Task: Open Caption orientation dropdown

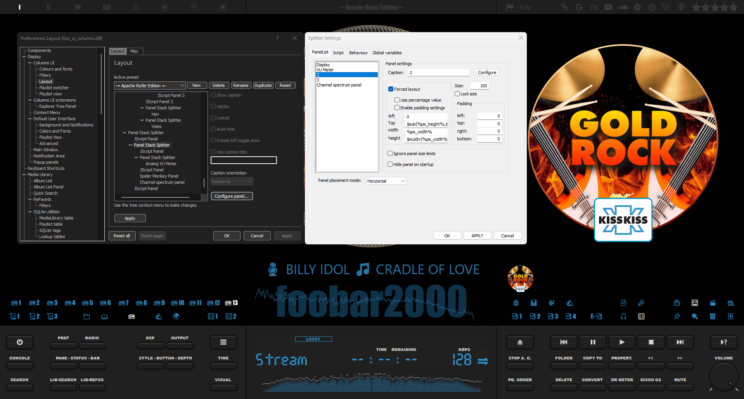Action: tap(232, 181)
